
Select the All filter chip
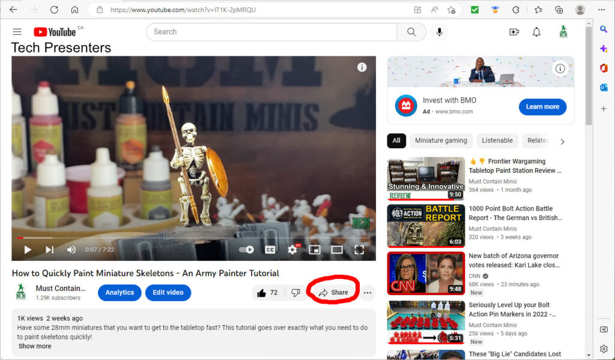pyautogui.click(x=396, y=140)
